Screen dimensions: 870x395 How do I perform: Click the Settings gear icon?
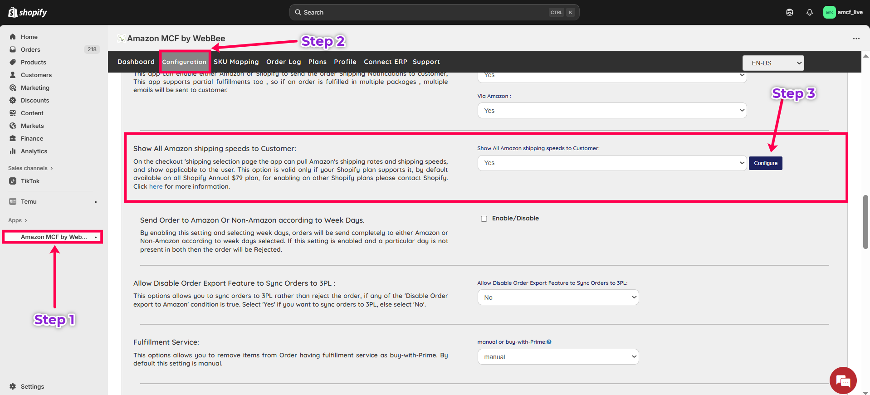coord(13,386)
